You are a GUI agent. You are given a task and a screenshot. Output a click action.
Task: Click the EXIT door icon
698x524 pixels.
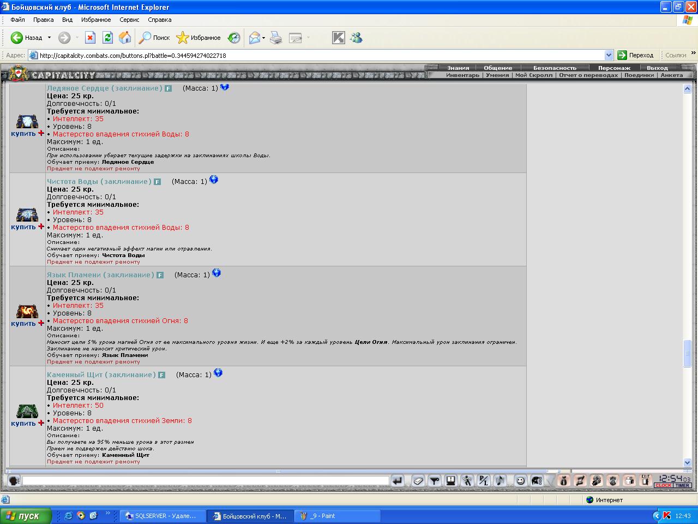(x=646, y=481)
